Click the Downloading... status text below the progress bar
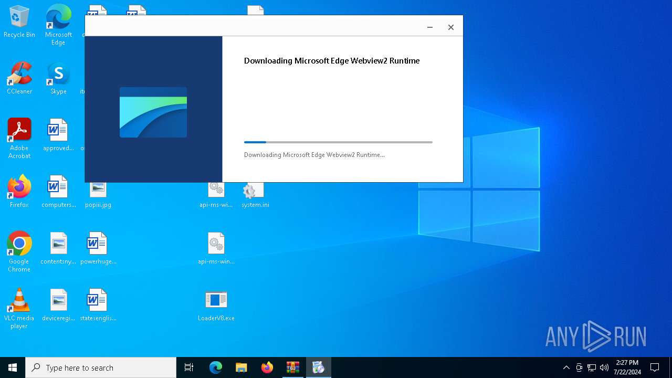The image size is (672, 378). click(x=314, y=155)
